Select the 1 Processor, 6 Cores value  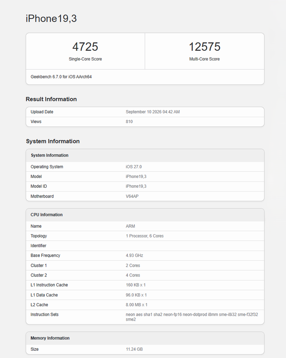(145, 236)
